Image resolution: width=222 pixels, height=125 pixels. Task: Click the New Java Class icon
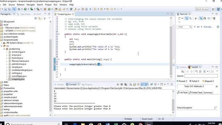click(x=49, y=9)
